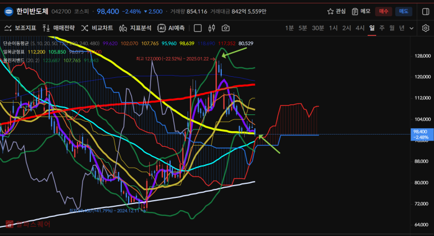The height and width of the screenshot is (236, 434).
Task: Open chart settings gear icon
Action: coord(426,28)
